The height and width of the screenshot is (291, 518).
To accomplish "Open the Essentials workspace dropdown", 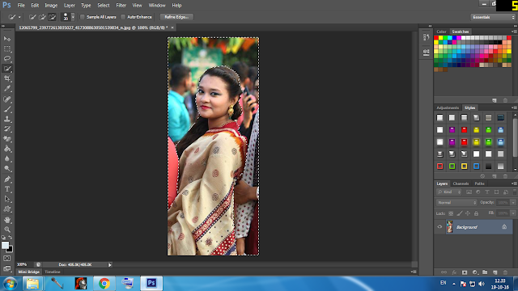I will click(493, 17).
